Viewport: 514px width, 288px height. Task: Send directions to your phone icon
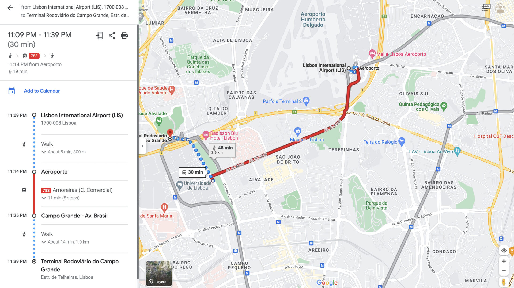click(x=99, y=36)
